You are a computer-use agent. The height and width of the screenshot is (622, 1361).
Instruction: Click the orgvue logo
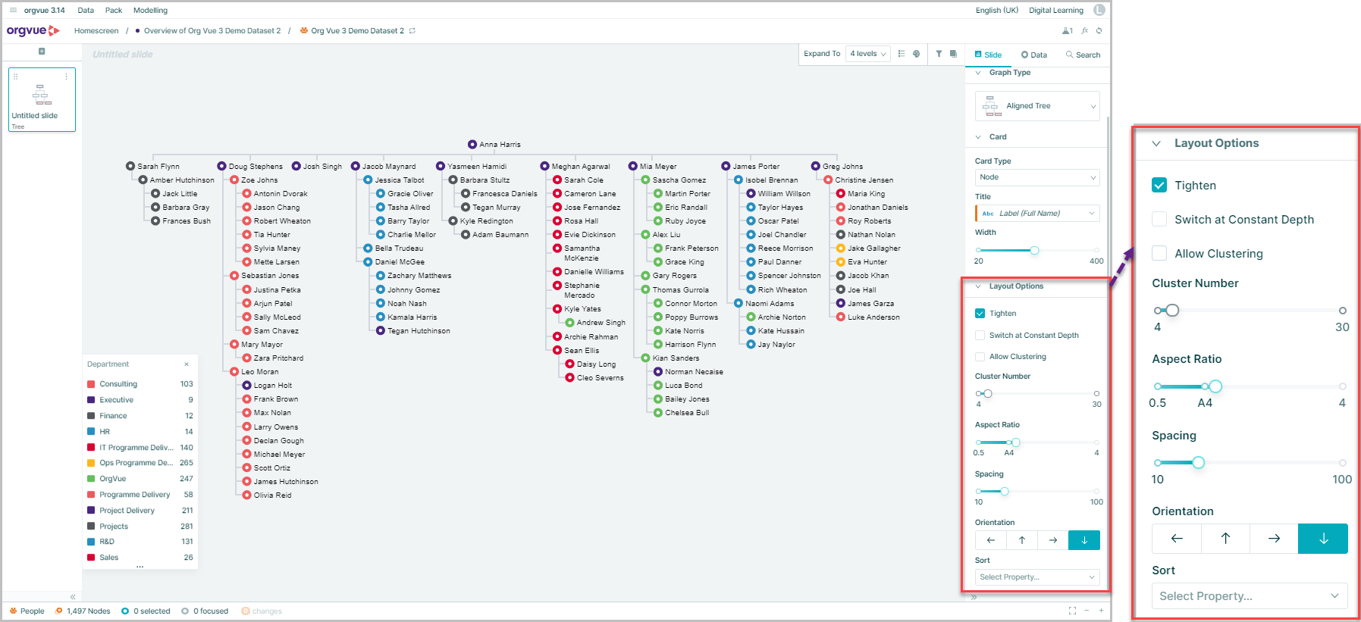(x=33, y=31)
